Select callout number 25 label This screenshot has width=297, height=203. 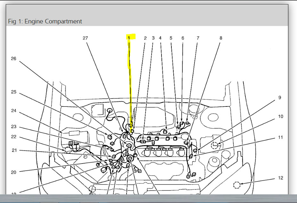click(x=14, y=92)
